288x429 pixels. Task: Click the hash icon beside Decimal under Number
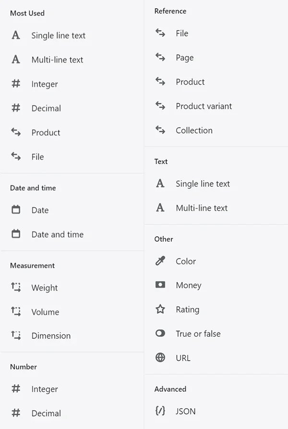coord(16,413)
